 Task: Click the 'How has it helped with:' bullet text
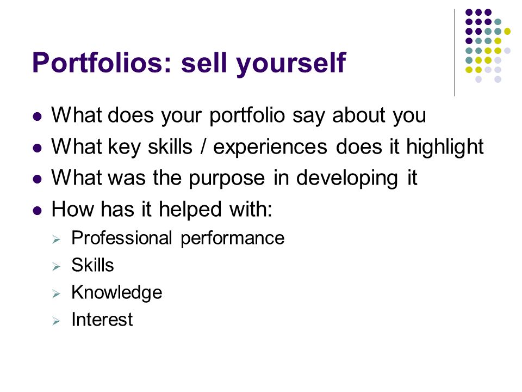pyautogui.click(x=162, y=209)
